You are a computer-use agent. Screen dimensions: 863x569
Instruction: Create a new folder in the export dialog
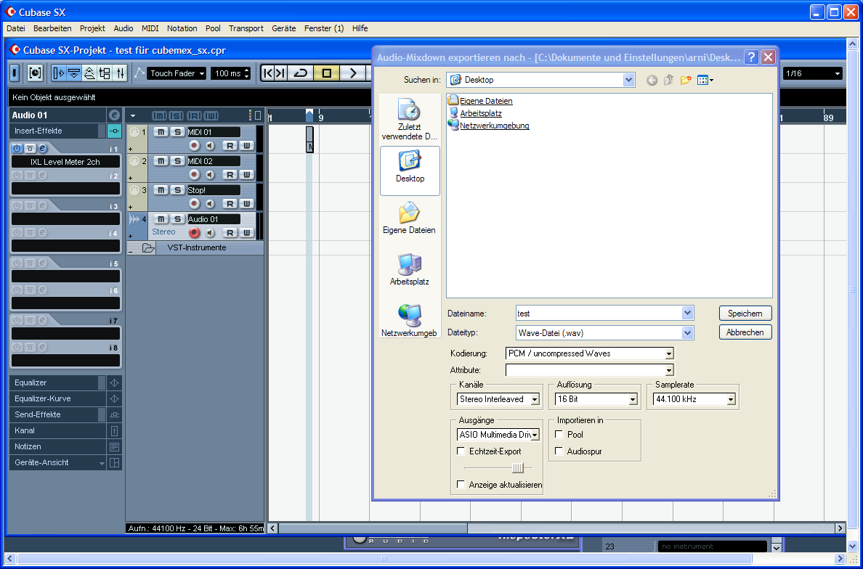tap(685, 81)
